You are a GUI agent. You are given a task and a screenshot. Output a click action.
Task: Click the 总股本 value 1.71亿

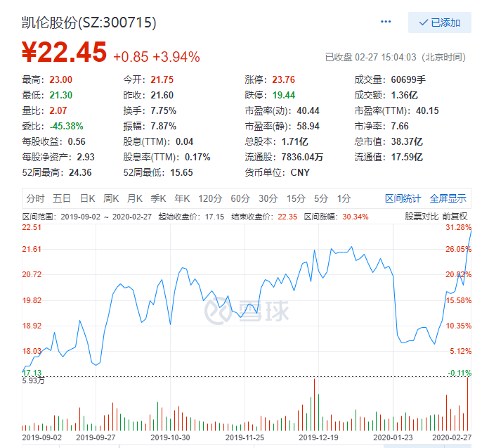pyautogui.click(x=295, y=141)
